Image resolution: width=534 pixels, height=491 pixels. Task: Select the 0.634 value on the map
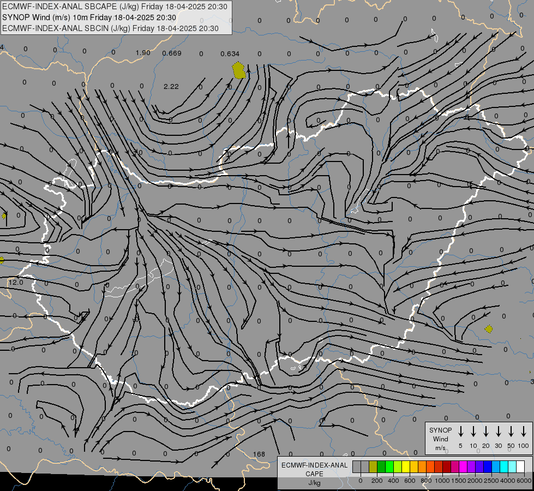(x=230, y=54)
